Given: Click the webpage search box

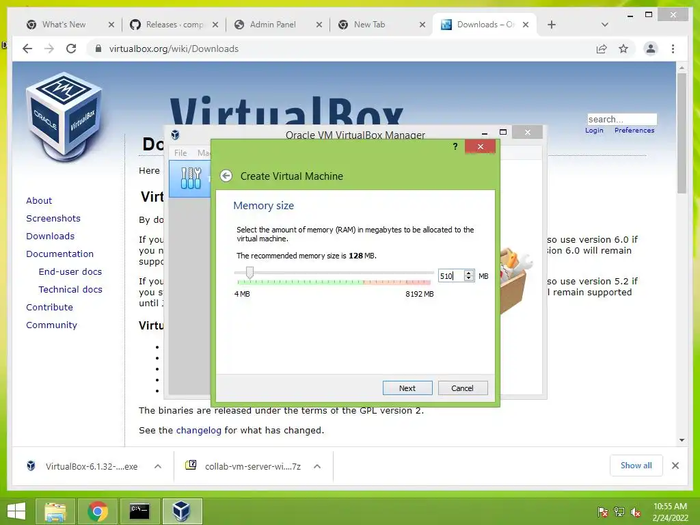Looking at the screenshot, I should click(622, 119).
